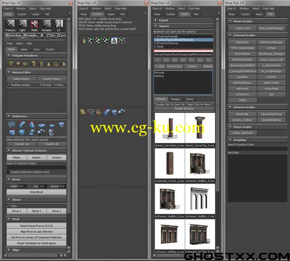Open the Light tool icon
This screenshot has height=261, width=290.
click(x=23, y=24)
